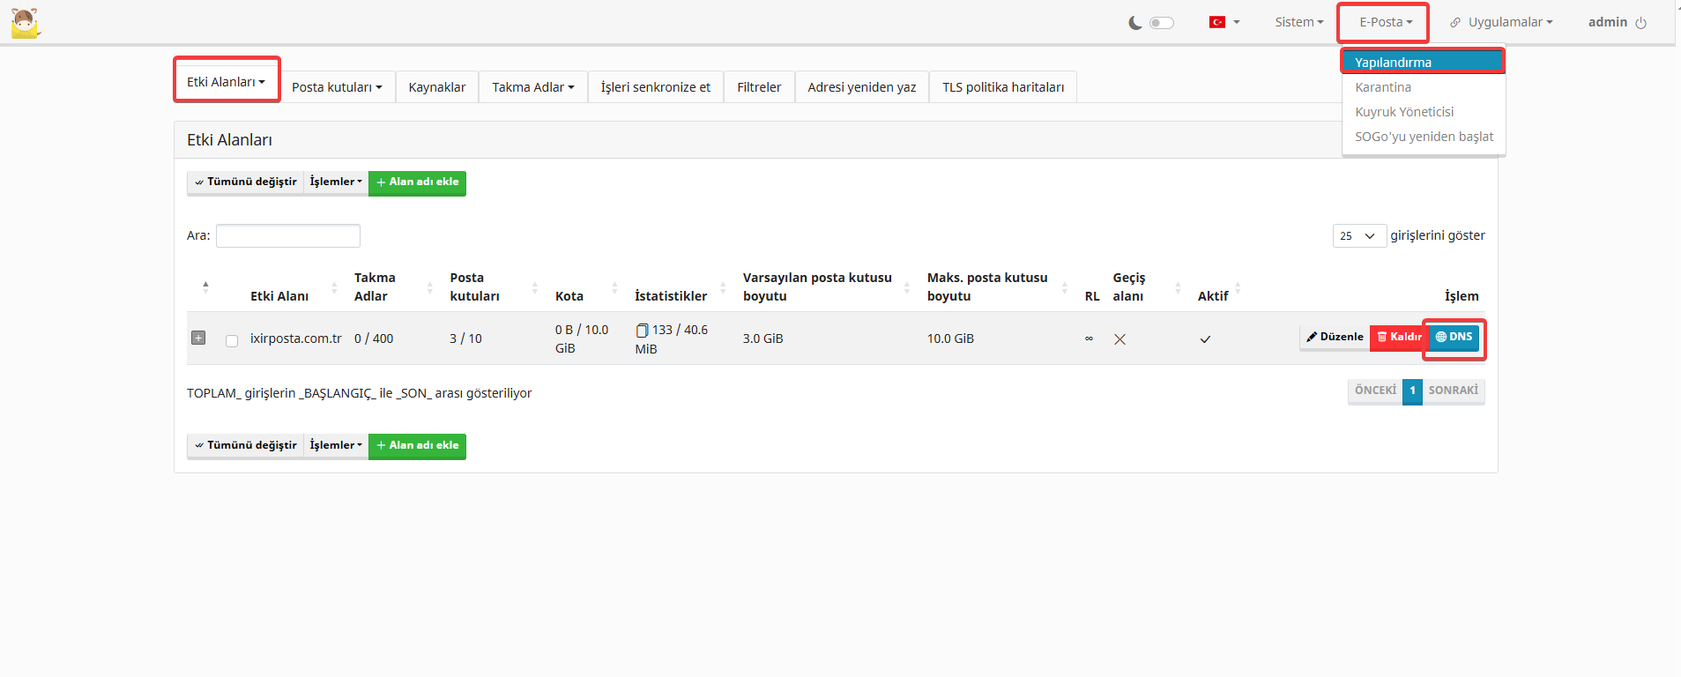Expand the ixirposta.com.tr row details

coord(198,338)
